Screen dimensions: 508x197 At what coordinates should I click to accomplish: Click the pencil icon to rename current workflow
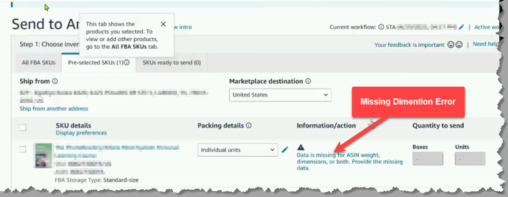pyautogui.click(x=461, y=27)
